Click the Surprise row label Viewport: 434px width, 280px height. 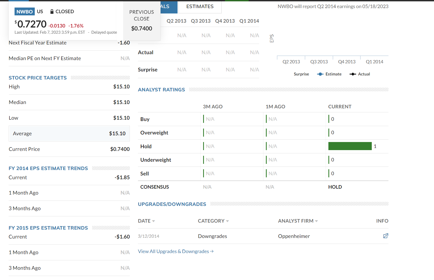[x=148, y=70]
